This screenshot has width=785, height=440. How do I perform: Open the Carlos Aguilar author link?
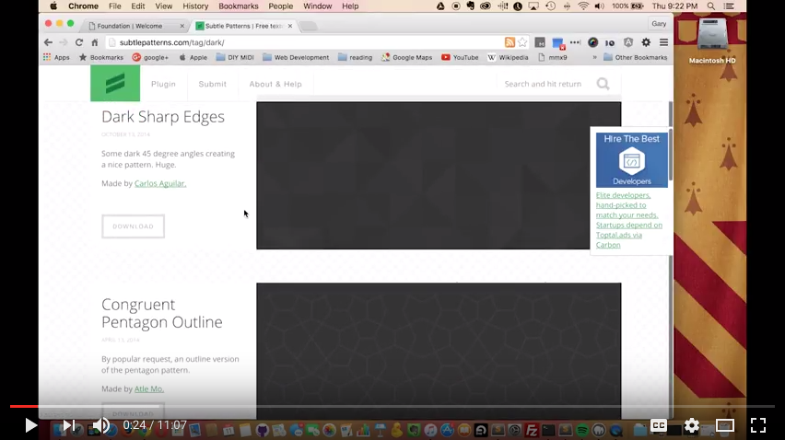(x=160, y=183)
